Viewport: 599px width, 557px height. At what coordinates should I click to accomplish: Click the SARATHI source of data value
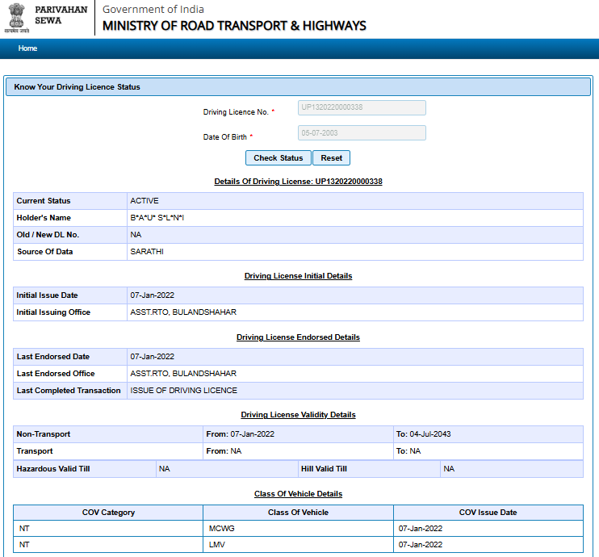click(x=146, y=252)
